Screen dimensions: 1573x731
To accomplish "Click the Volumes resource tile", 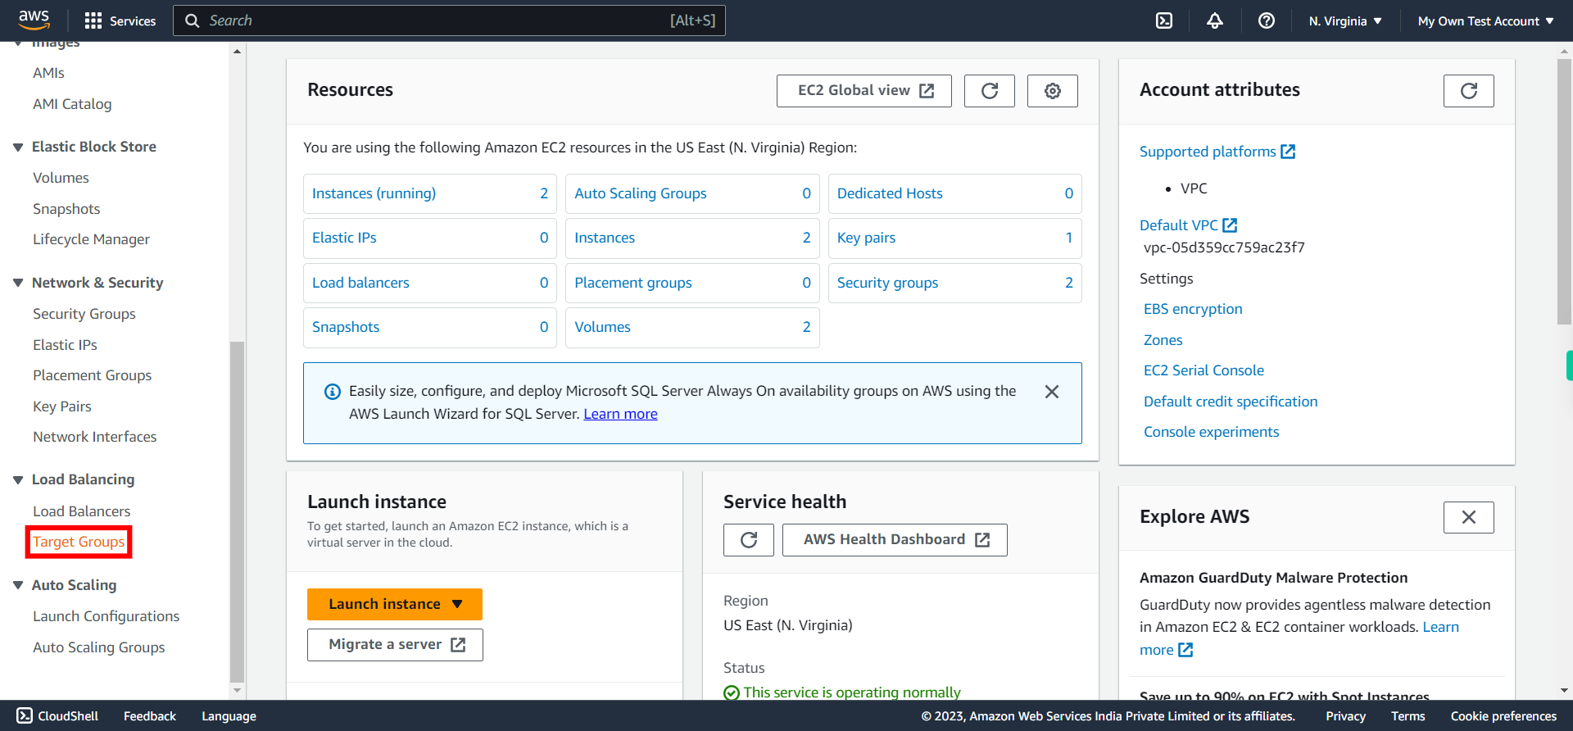I will 692,327.
